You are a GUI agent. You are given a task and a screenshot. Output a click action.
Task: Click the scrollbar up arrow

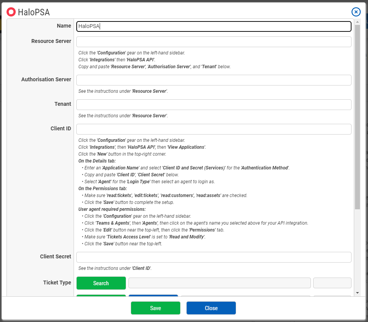(x=357, y=22)
